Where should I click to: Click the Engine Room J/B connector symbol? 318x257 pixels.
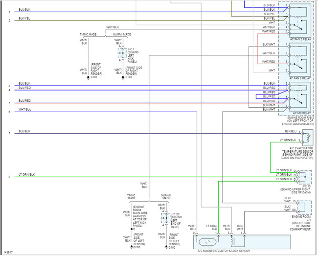pos(305,207)
